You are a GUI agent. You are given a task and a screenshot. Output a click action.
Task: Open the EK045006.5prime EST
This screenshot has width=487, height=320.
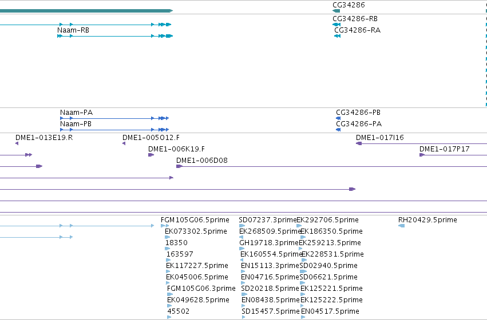tap(168, 283)
